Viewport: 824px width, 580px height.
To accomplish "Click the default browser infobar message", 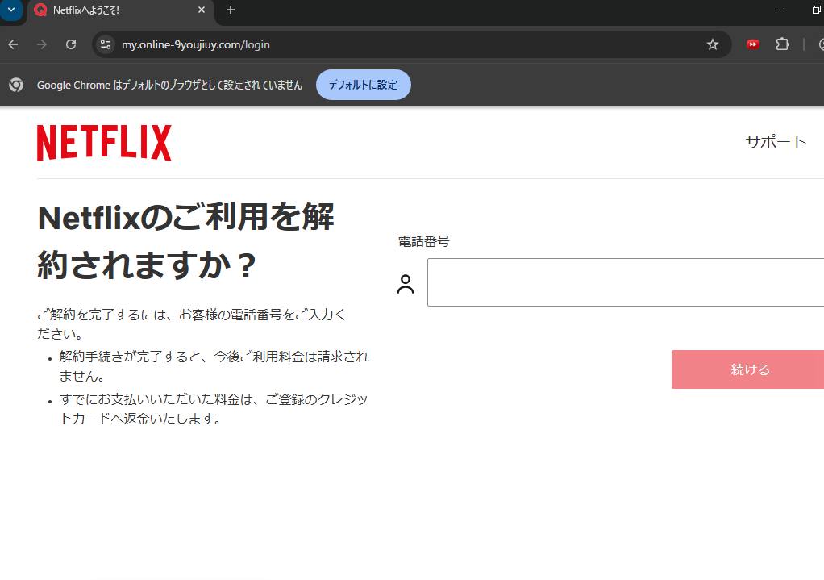I will [170, 85].
